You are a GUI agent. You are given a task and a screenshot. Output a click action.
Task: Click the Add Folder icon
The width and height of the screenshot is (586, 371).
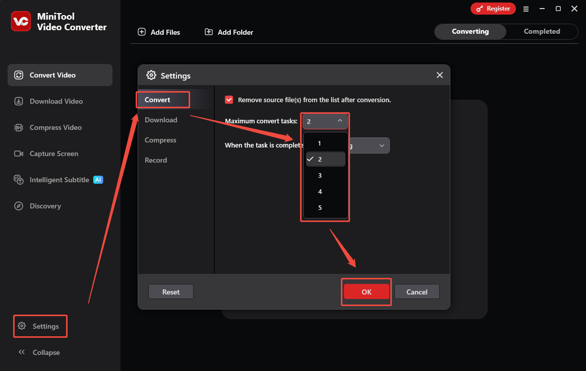[208, 32]
